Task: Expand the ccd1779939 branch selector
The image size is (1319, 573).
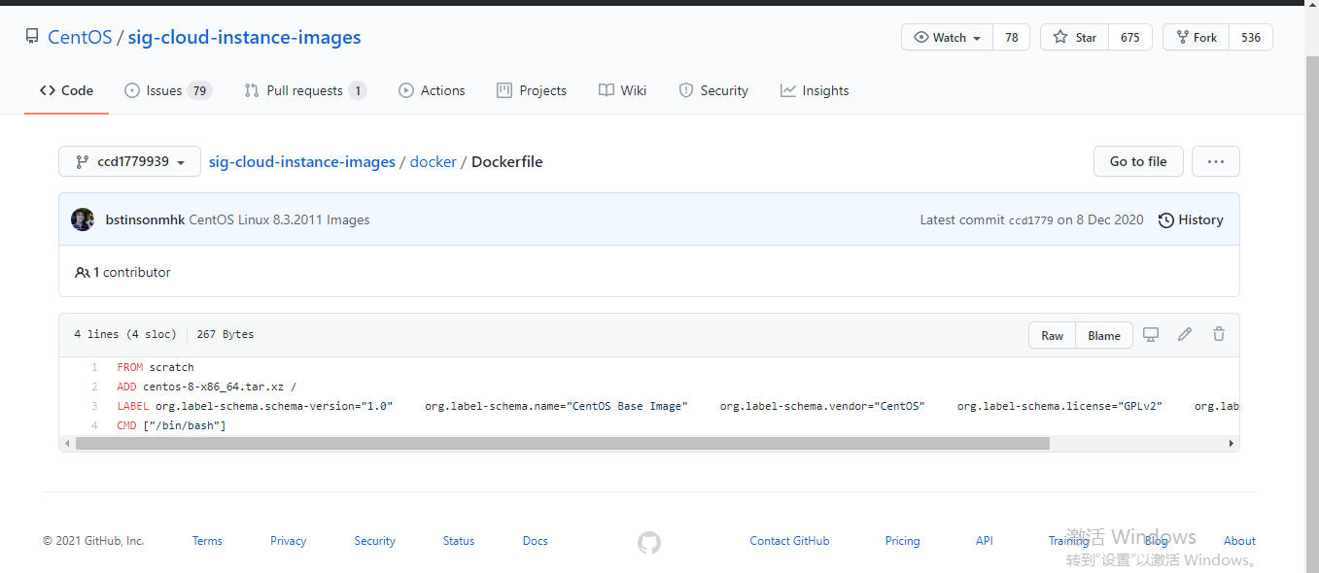Action: [x=129, y=161]
